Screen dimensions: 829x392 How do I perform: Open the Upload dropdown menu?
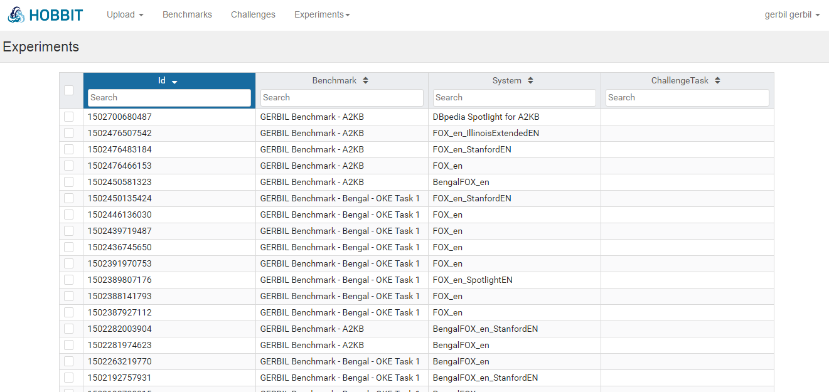pos(125,14)
